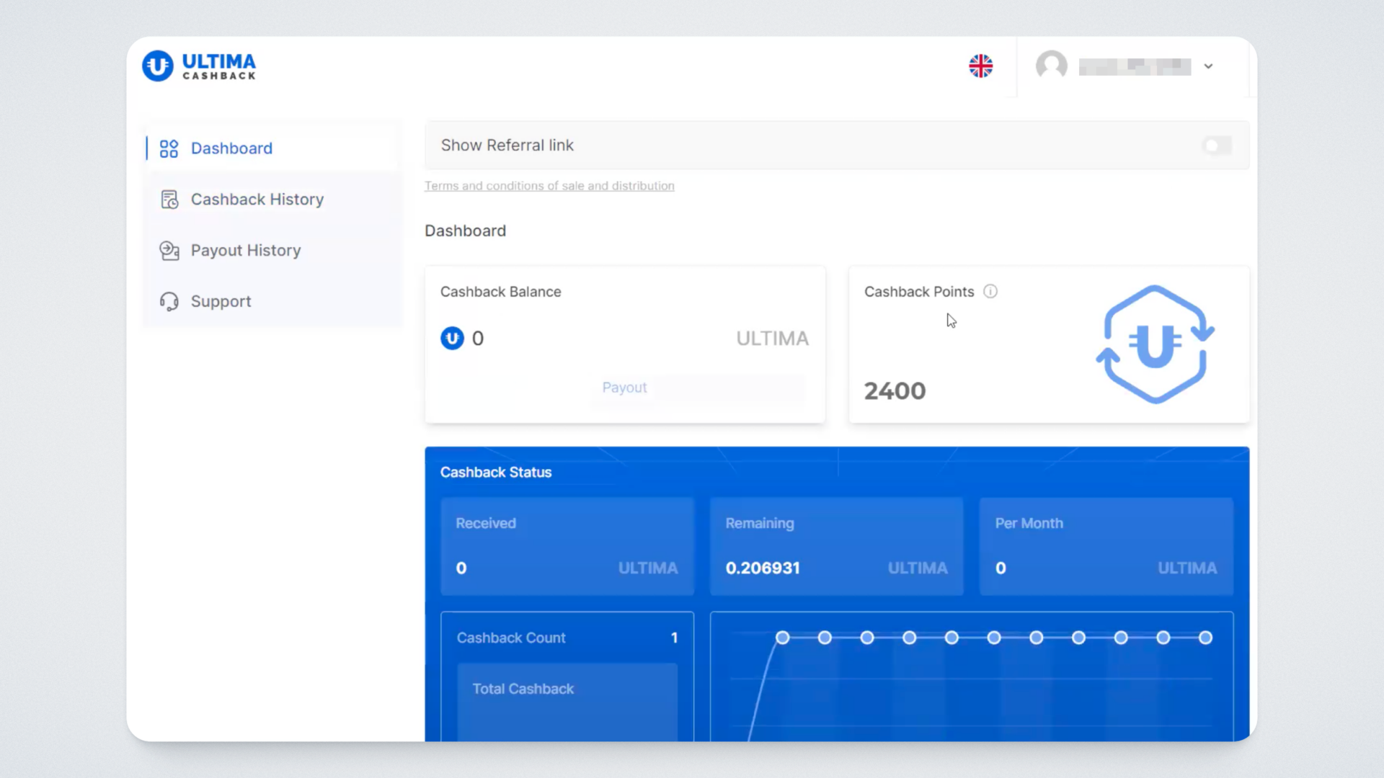
Task: Expand the account dropdown chevron
Action: coord(1209,66)
